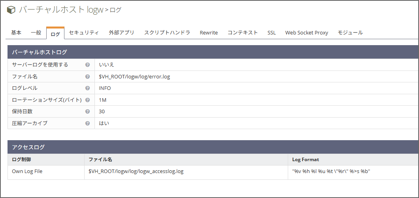Click the error.log file name value
Image resolution: width=419 pixels, height=198 pixels.
point(134,76)
